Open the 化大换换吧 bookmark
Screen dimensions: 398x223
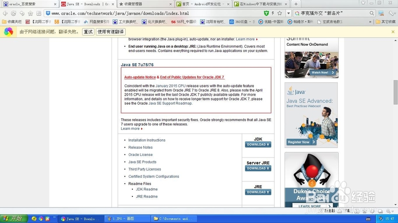click(154, 22)
